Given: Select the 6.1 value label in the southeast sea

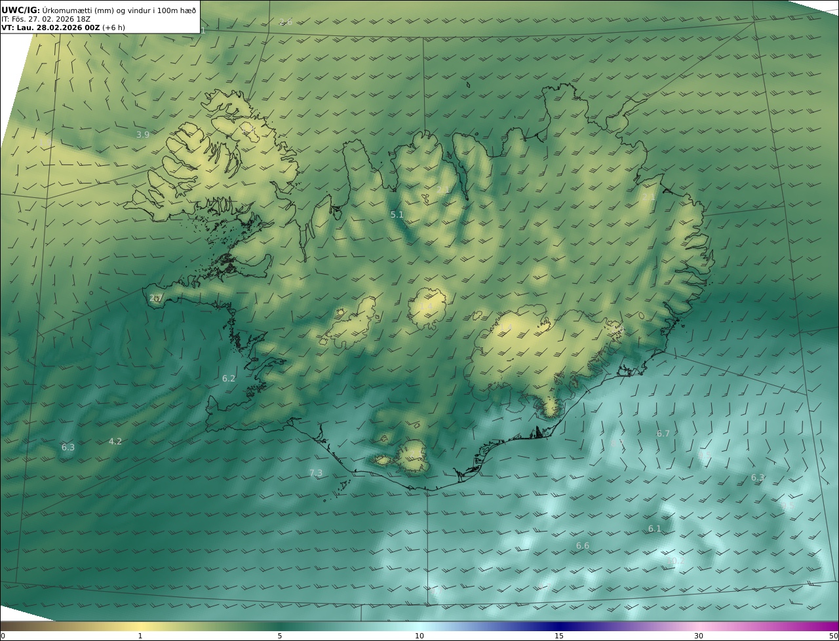Looking at the screenshot, I should tap(655, 528).
